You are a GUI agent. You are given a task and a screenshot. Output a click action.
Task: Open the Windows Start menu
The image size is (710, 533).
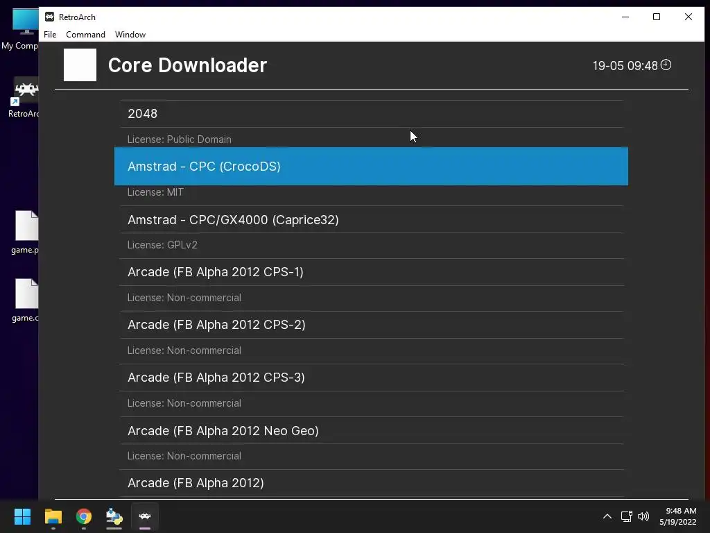coord(22,516)
